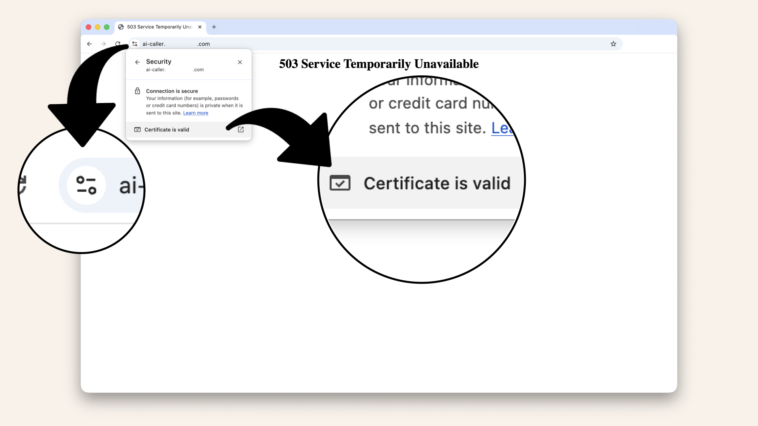Click the globe favicon on the browser tab
The width and height of the screenshot is (758, 426).
click(x=121, y=27)
